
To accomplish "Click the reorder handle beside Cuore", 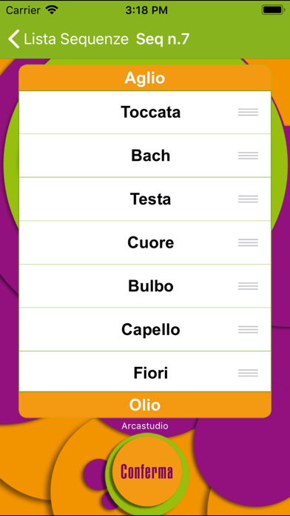I will click(x=248, y=242).
